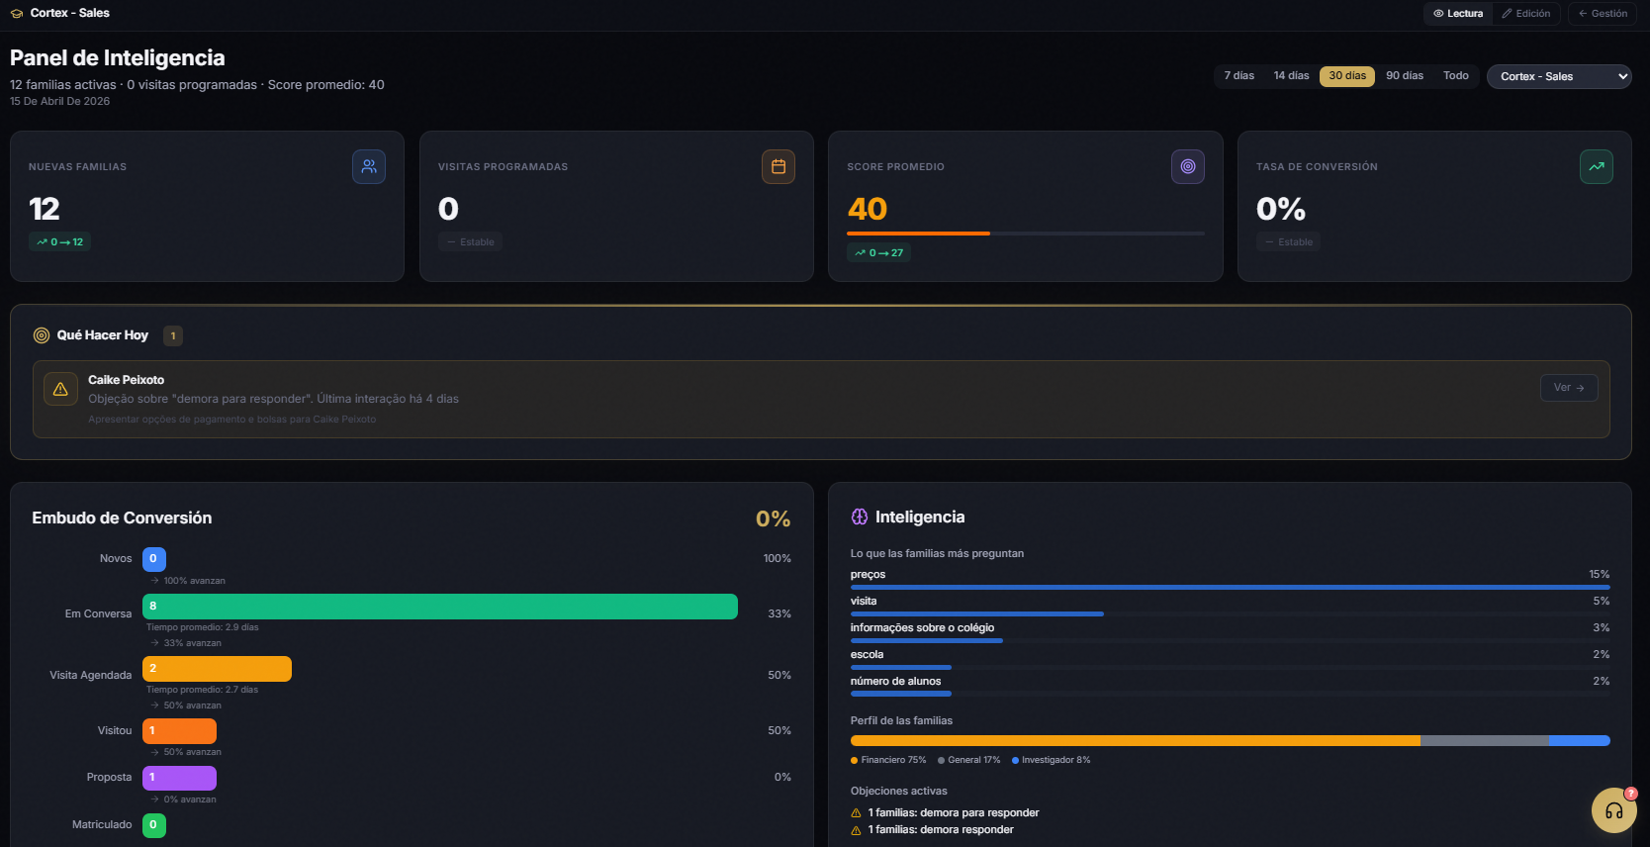The height and width of the screenshot is (847, 1650).
Task: Click the Nuevas Familias people icon
Action: (369, 167)
